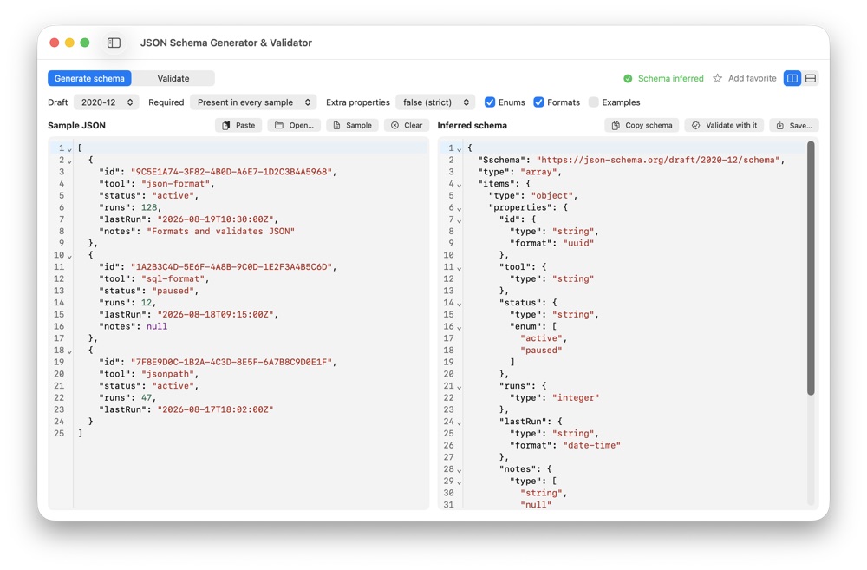The image size is (867, 570).
Task: Collapse schema line 6 properties fold arrow
Action: 459,208
